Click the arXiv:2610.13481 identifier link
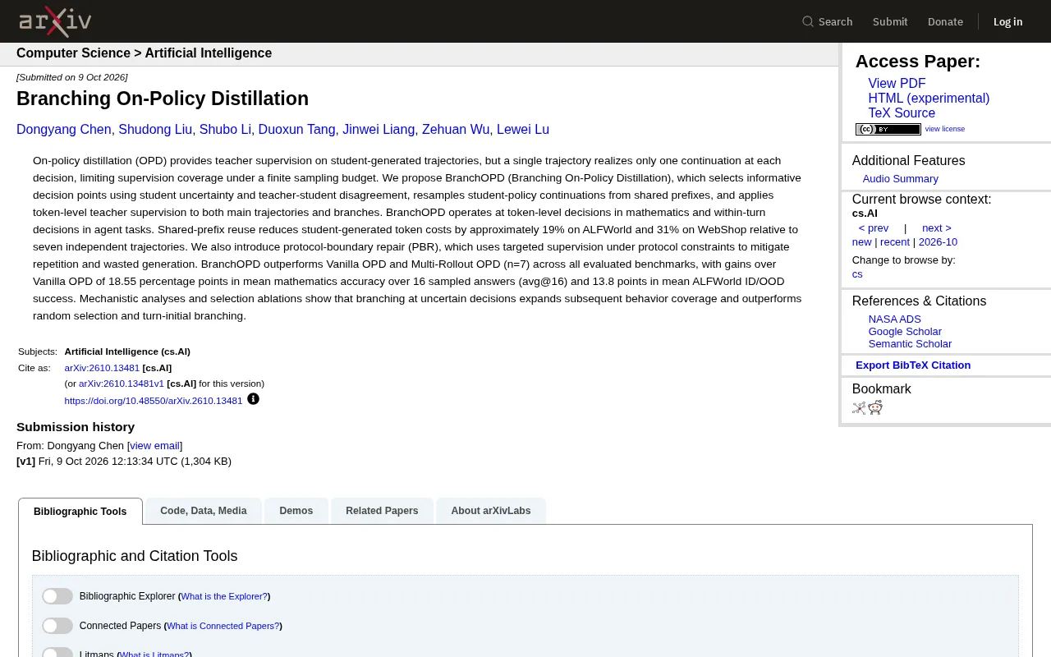 point(102,368)
